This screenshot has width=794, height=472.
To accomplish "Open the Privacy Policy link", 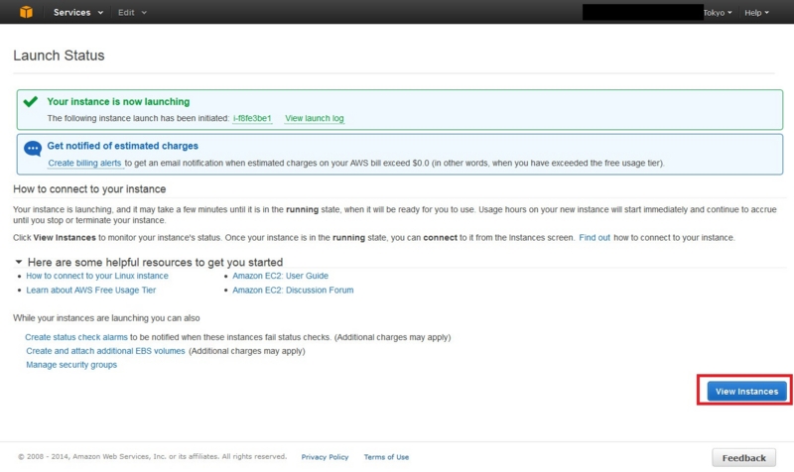I will tap(325, 457).
